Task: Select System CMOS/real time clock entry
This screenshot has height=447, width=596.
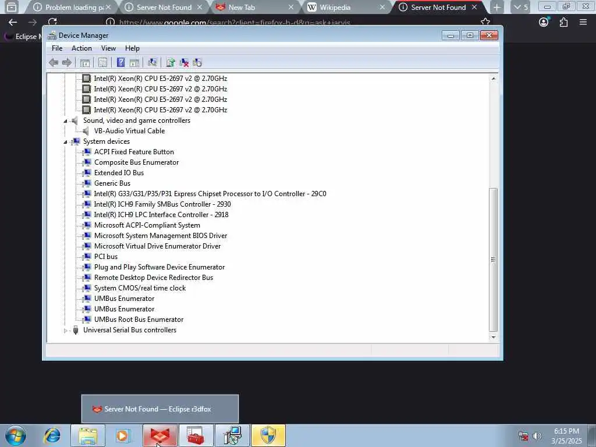Action: 140,288
